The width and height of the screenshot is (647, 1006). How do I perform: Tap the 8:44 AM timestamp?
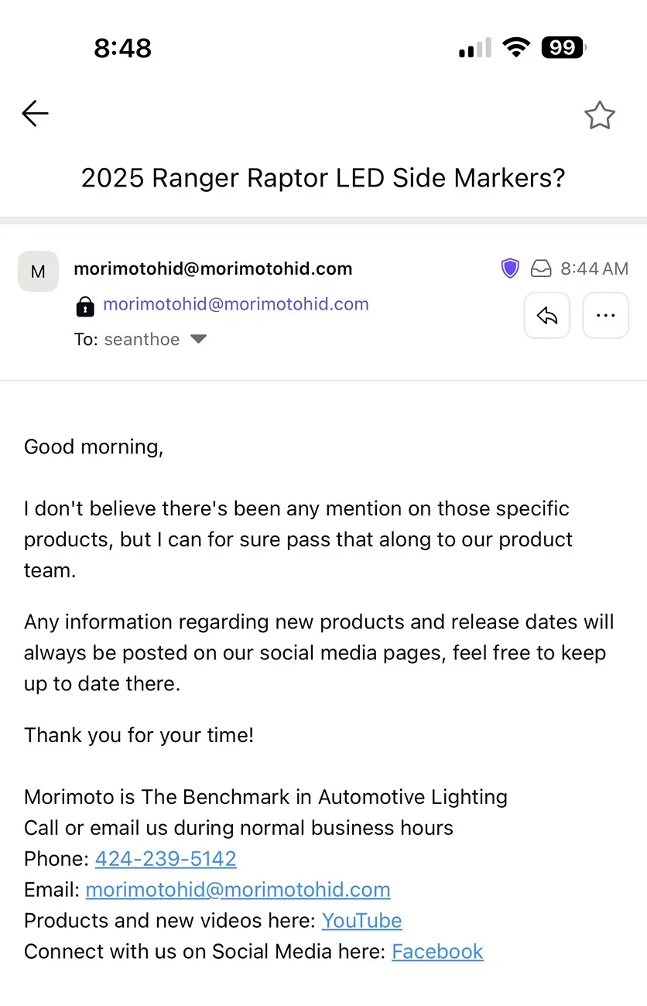tap(594, 269)
